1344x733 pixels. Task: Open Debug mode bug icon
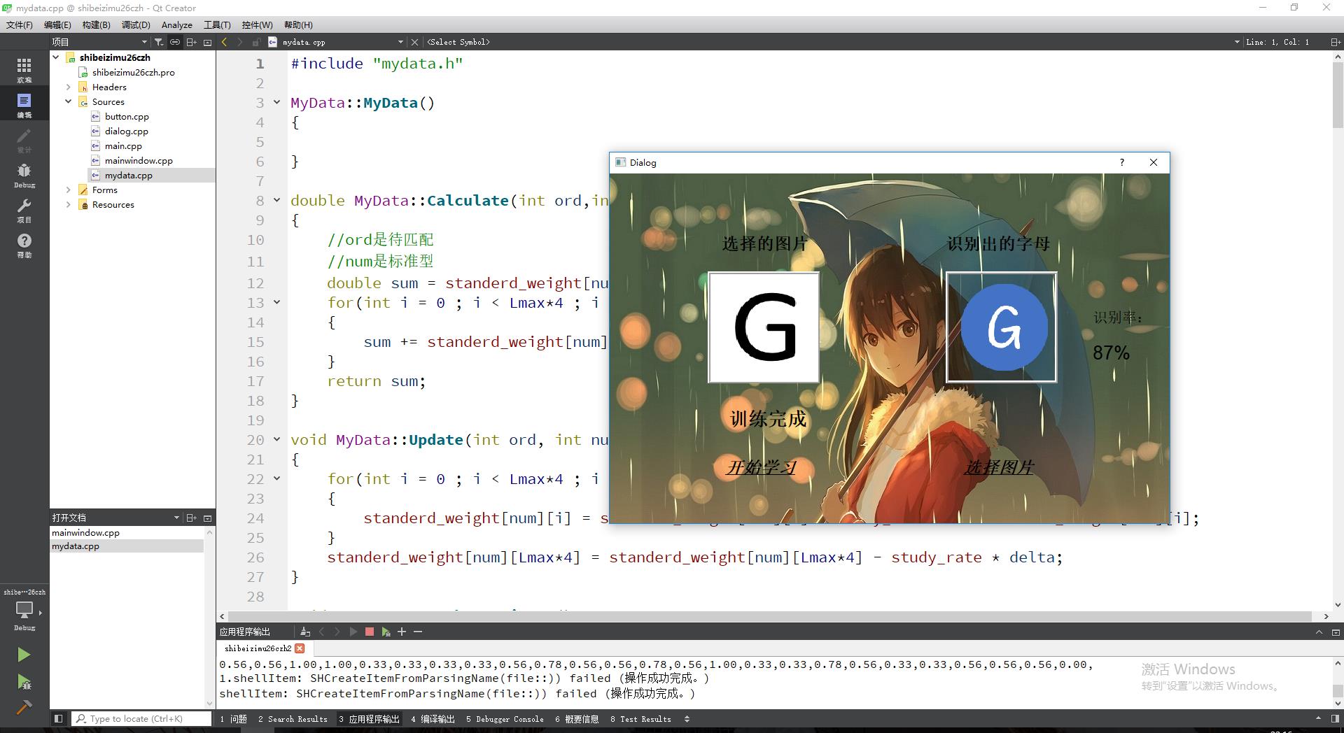24,174
